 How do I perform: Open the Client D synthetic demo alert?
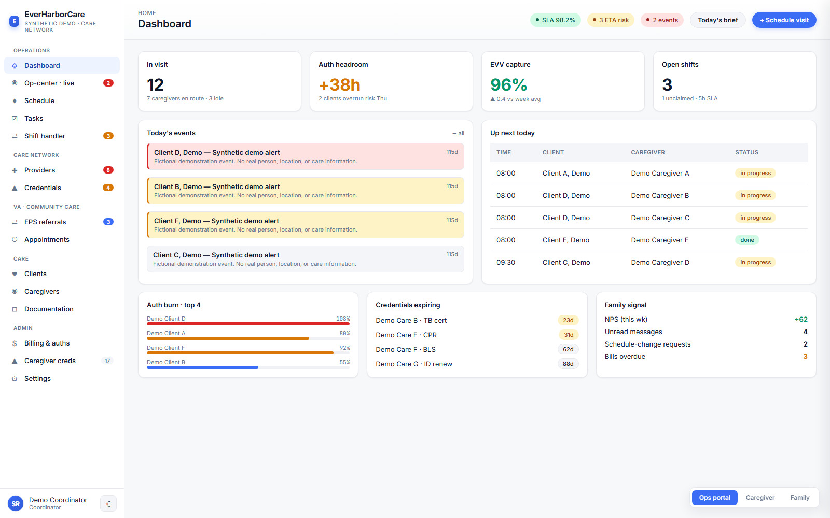[x=306, y=156]
